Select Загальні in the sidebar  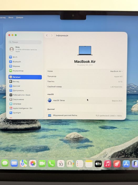(25, 77)
